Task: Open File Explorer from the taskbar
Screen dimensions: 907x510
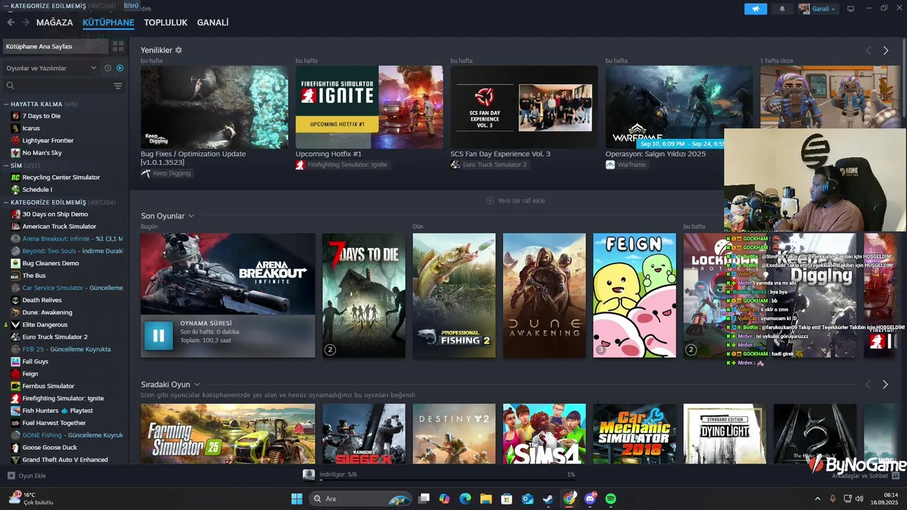Action: (486, 499)
